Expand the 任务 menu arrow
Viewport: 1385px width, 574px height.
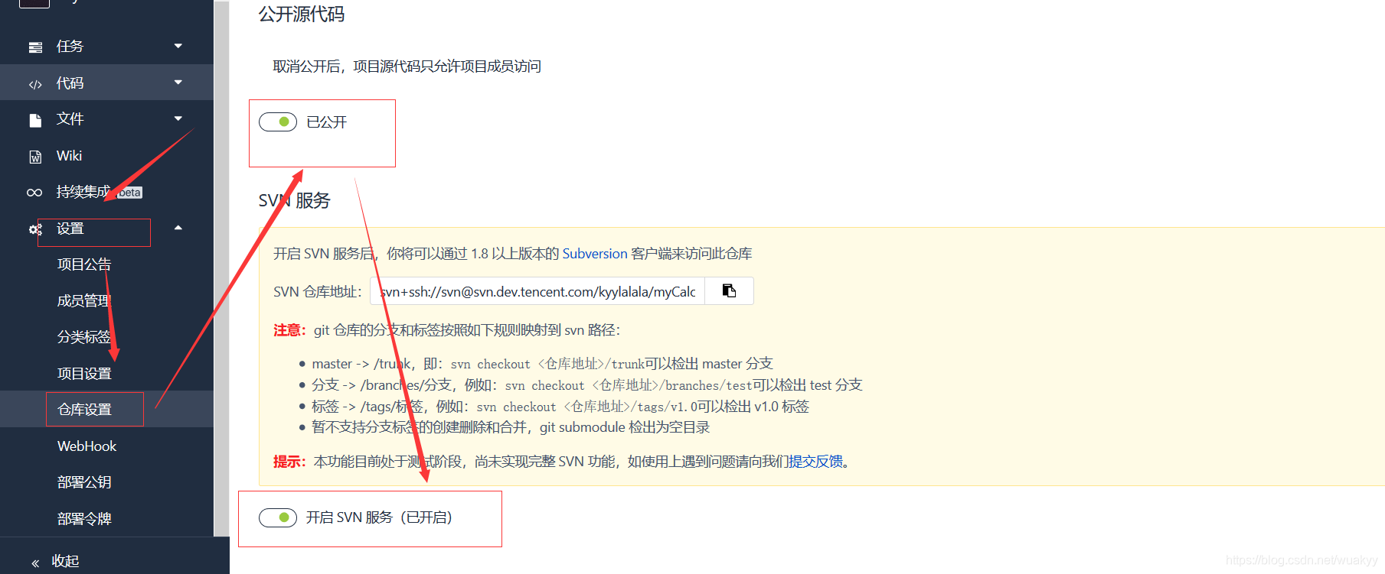178,46
